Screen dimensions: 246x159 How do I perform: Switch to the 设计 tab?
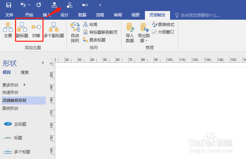point(65,15)
